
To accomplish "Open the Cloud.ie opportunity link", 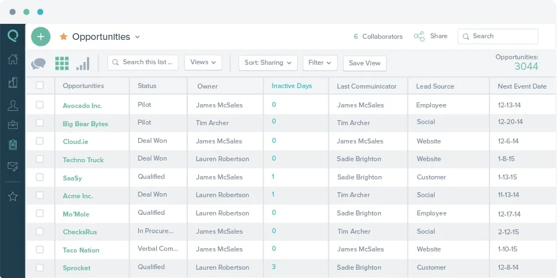I will pos(75,141).
